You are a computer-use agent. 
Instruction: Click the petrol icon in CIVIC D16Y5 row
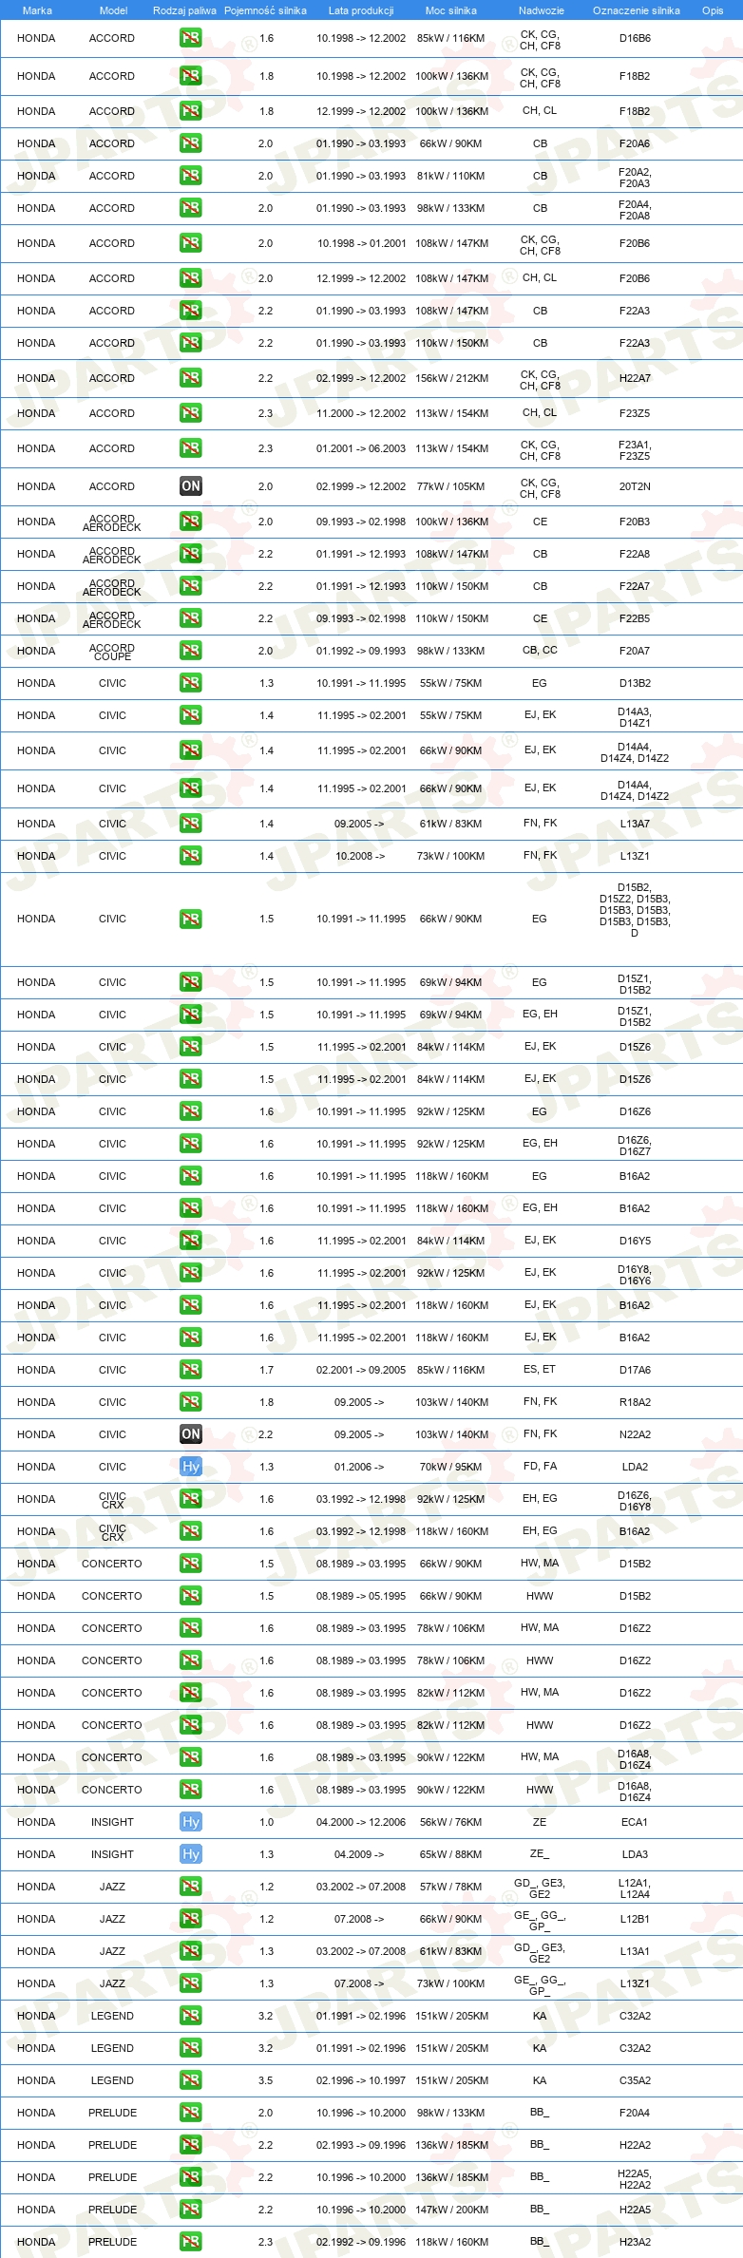191,1241
